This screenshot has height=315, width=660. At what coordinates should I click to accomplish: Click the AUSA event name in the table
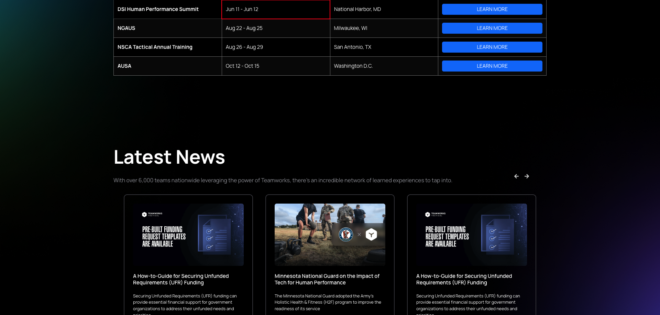(x=124, y=66)
